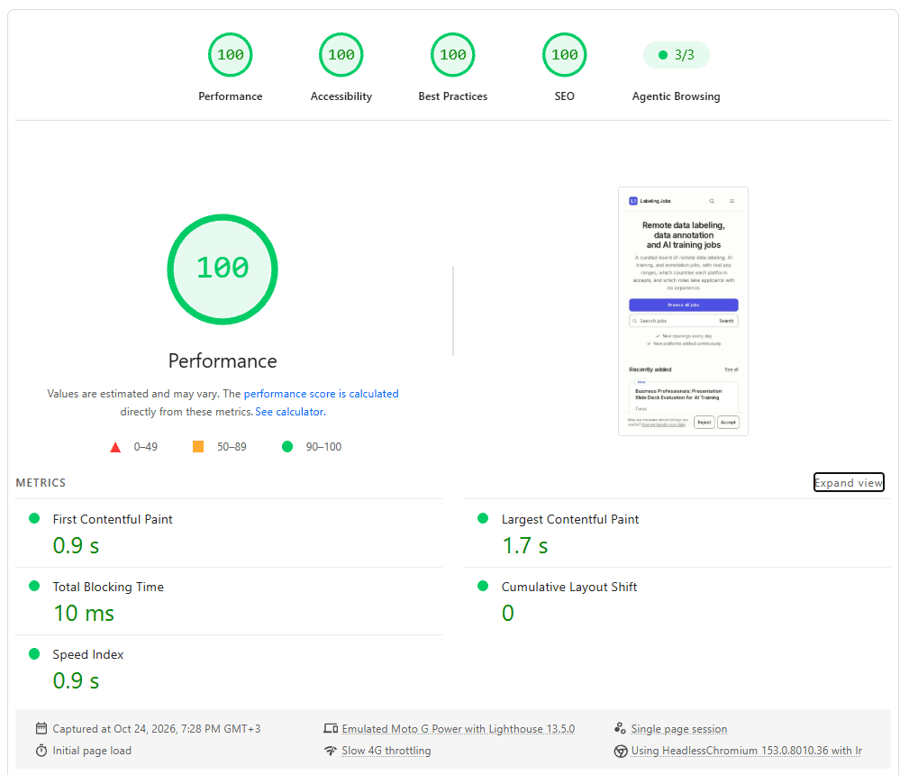Expand the Largest Contentful Paint metric
This screenshot has height=775, width=918.
point(677,533)
